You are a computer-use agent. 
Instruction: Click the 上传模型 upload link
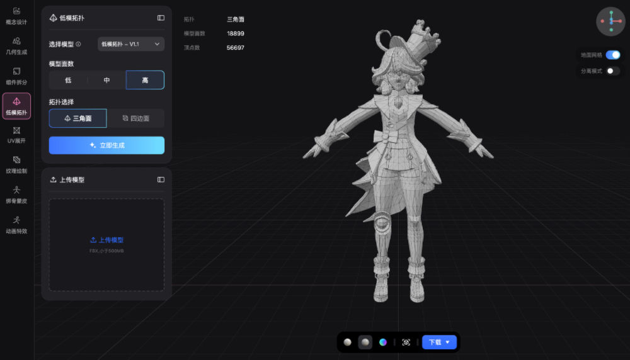(106, 240)
